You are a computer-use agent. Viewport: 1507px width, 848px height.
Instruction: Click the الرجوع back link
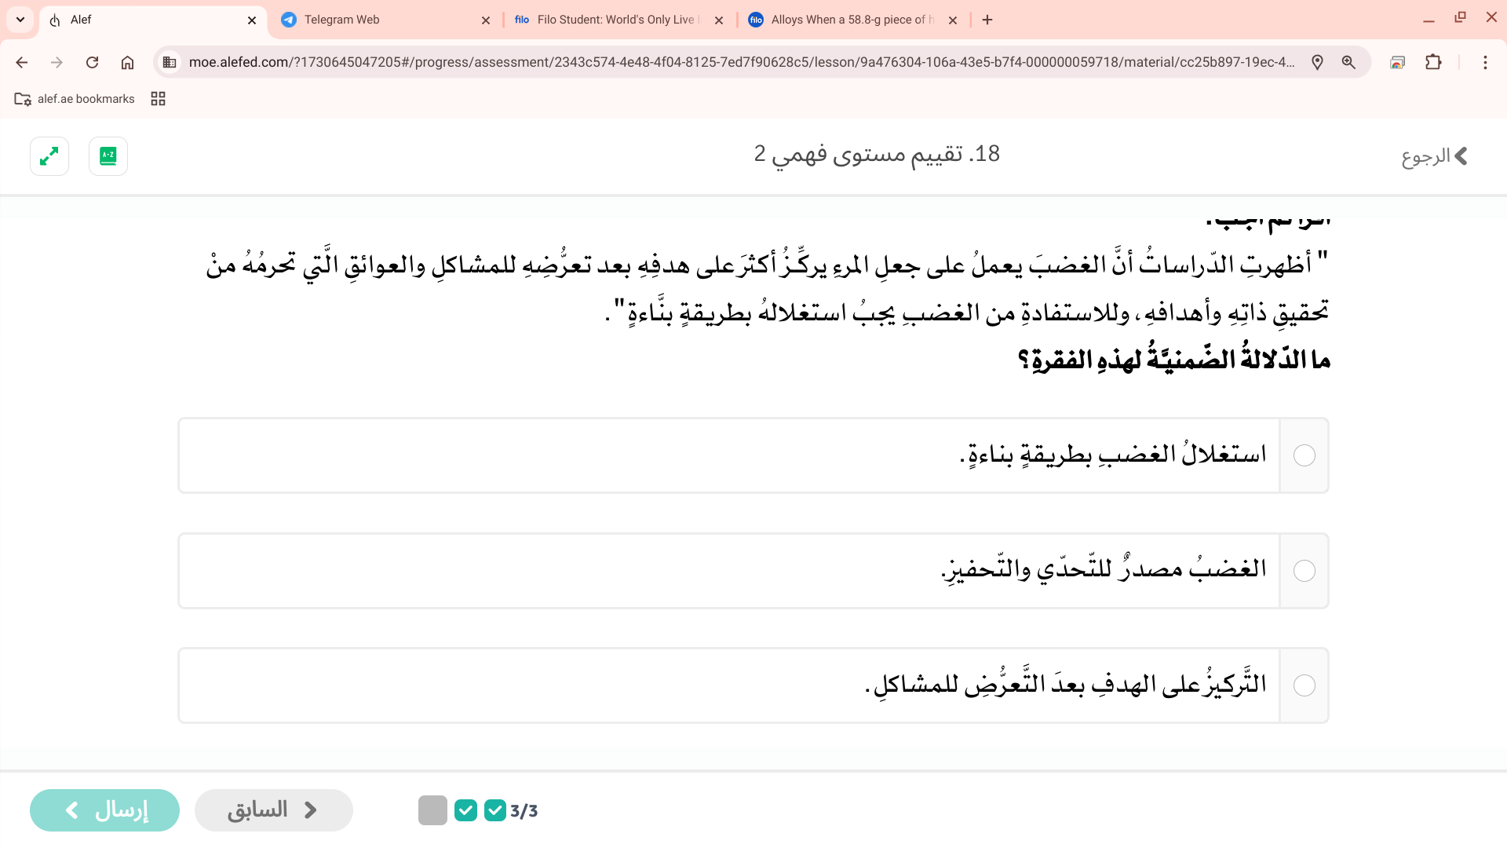coord(1434,156)
